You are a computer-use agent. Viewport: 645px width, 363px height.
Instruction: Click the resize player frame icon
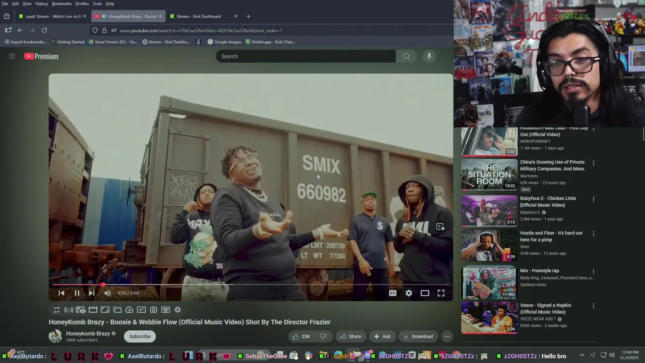[105, 310]
